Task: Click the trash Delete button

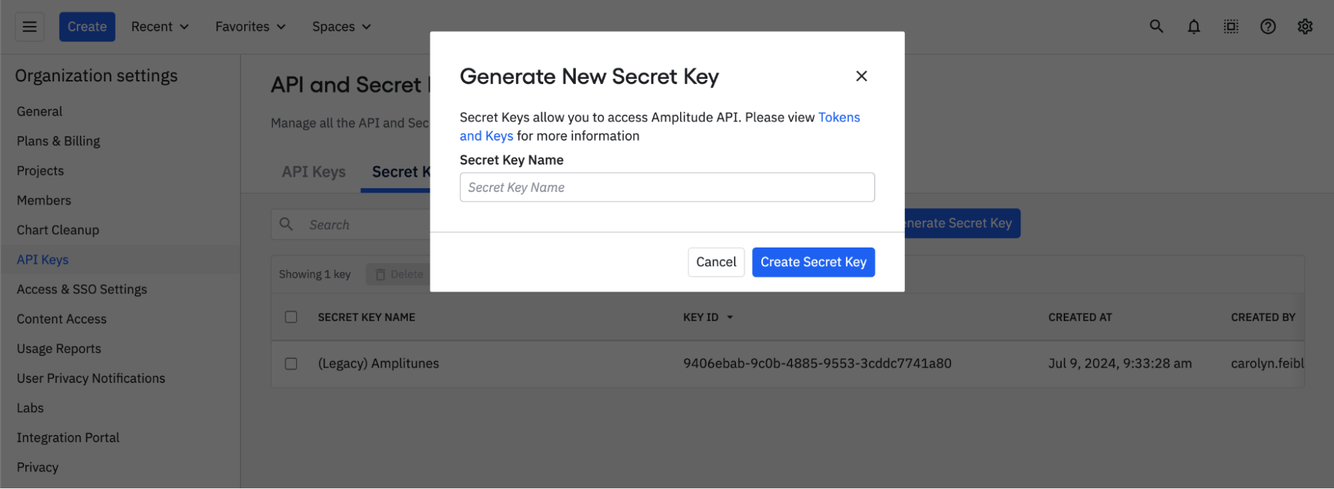Action: coord(399,274)
